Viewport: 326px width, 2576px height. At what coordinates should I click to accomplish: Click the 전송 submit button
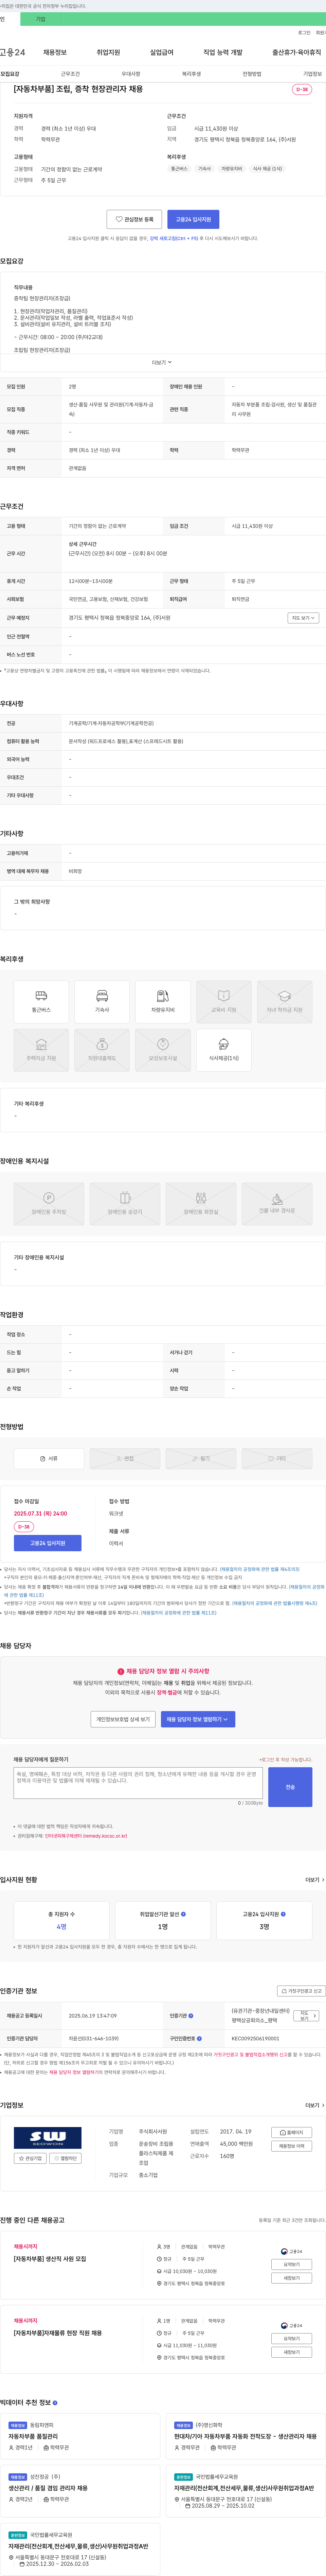click(290, 1787)
